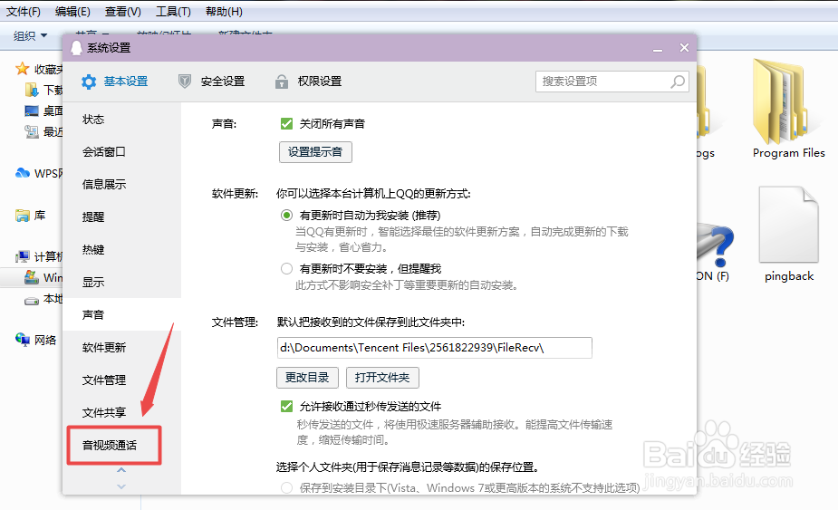Click the file save path input field
Image resolution: width=838 pixels, height=510 pixels.
click(435, 348)
